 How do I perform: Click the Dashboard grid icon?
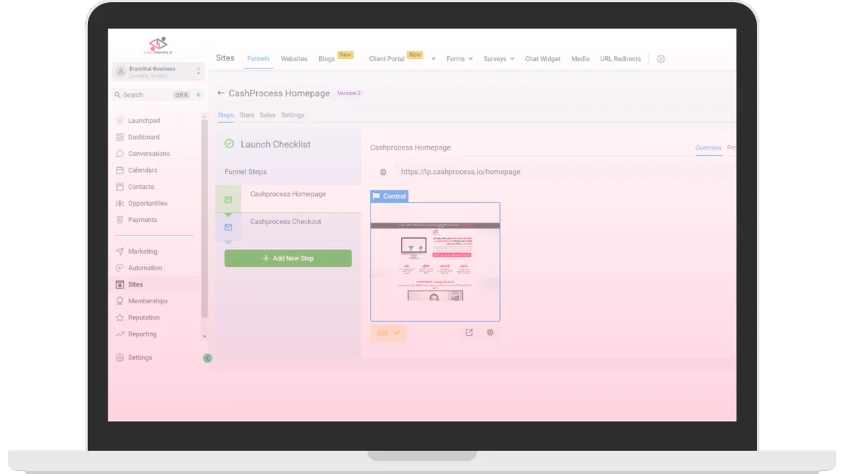click(120, 137)
